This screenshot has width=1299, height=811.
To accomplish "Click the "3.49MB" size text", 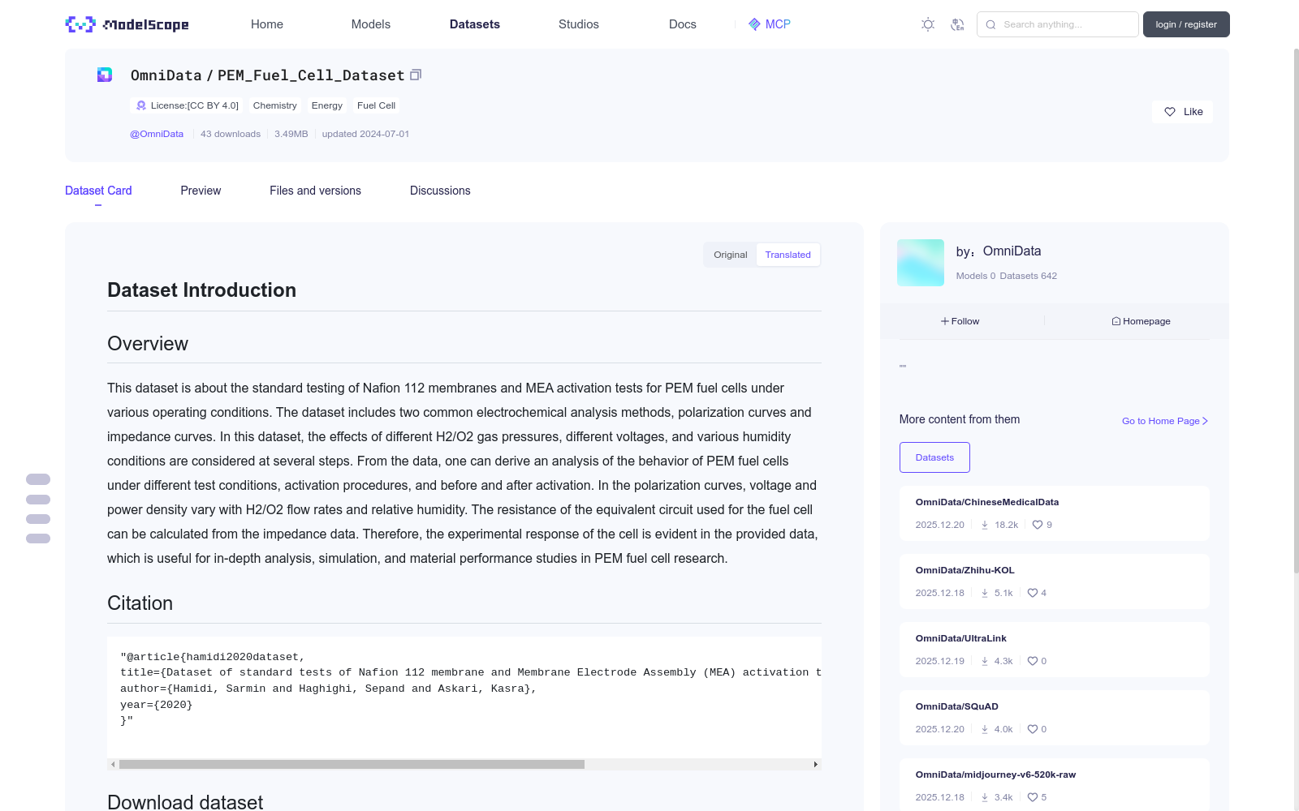I will 291,134.
